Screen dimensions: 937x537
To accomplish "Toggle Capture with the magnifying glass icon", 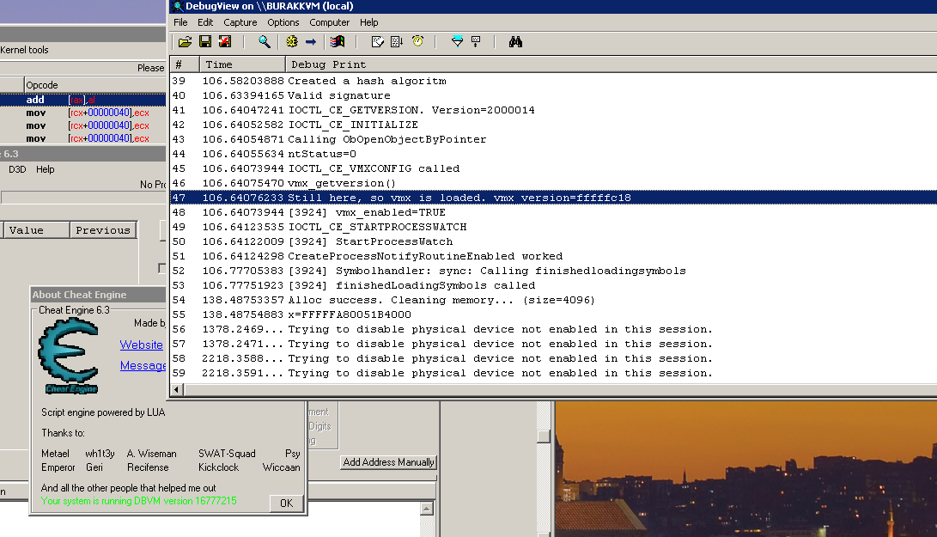I will pyautogui.click(x=265, y=41).
